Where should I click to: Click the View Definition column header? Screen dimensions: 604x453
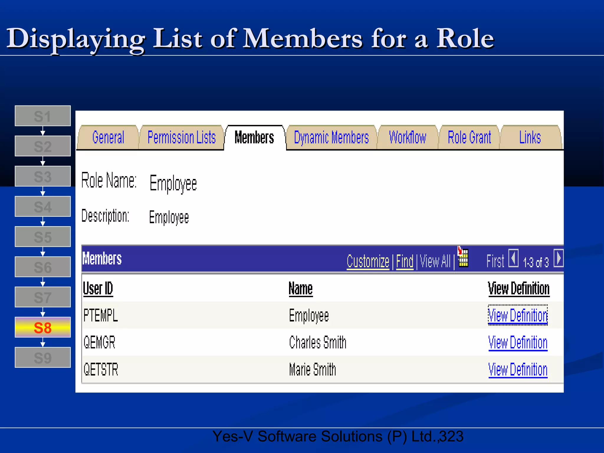click(518, 288)
